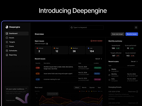Open notifications via bell icon

pos(136,27)
